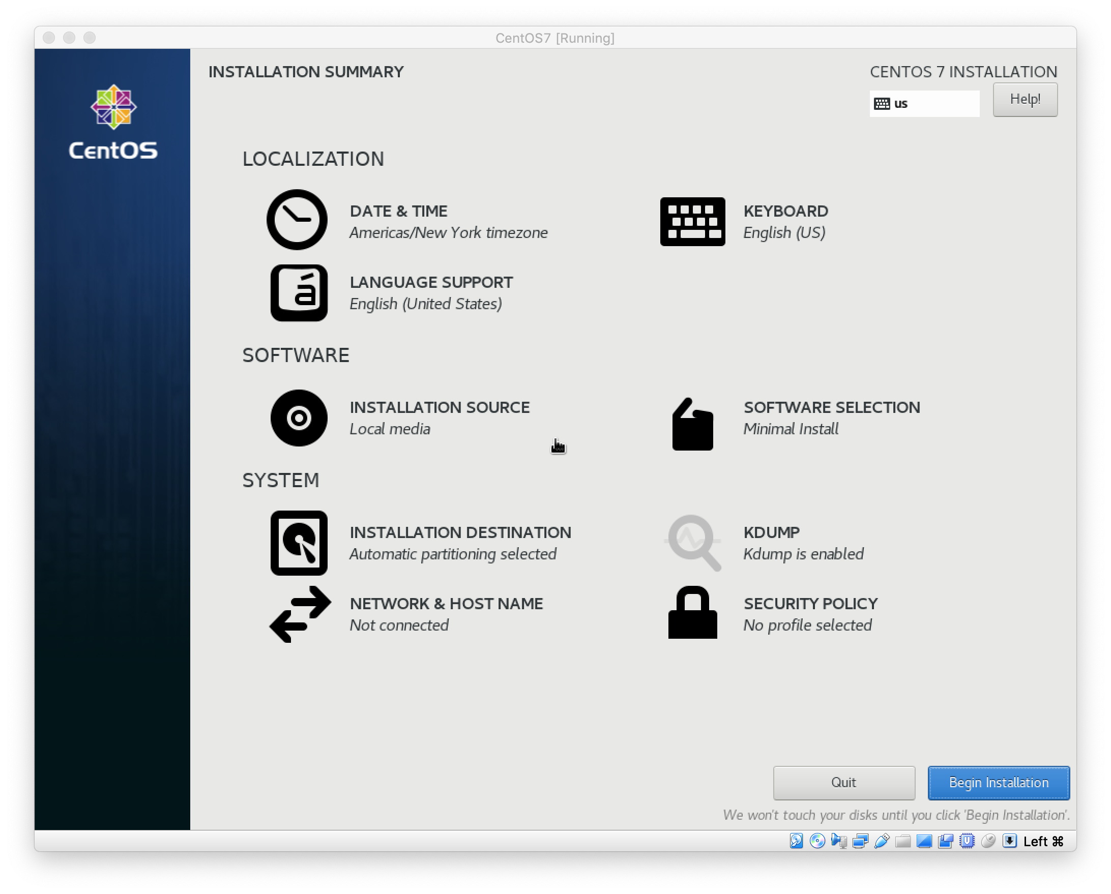Open the Help! button

point(1025,100)
